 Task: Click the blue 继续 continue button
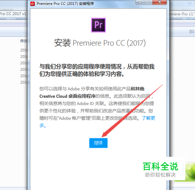pyautogui.click(x=98, y=143)
